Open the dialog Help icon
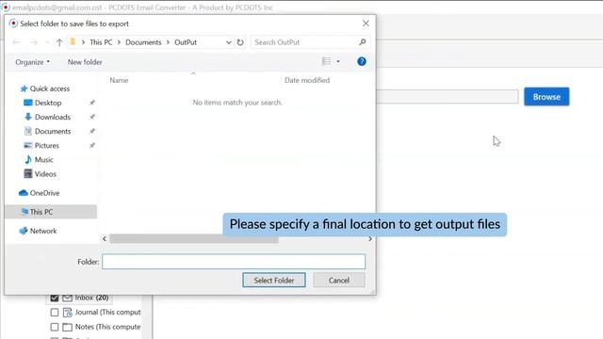603x339 pixels. (x=362, y=61)
